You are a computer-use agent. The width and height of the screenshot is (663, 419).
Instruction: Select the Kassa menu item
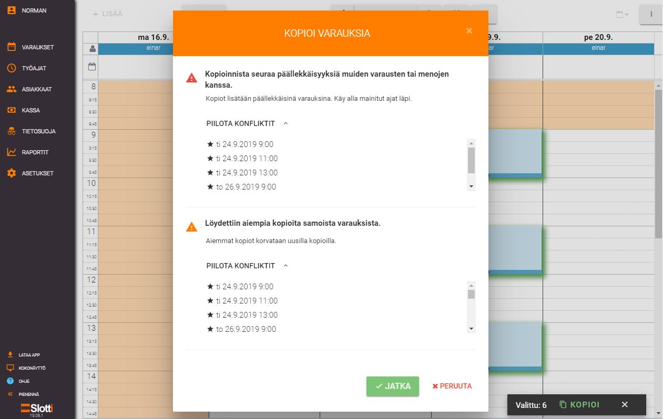pos(31,110)
